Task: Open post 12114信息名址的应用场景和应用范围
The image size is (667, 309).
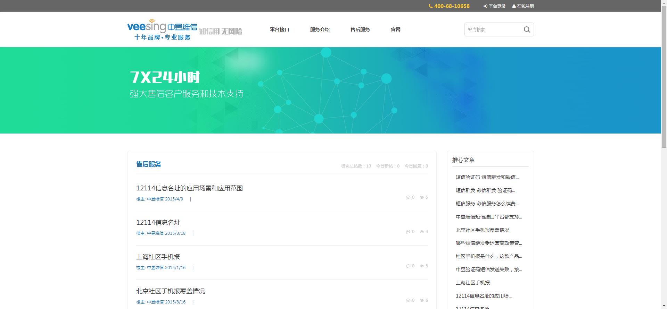Action: point(189,188)
